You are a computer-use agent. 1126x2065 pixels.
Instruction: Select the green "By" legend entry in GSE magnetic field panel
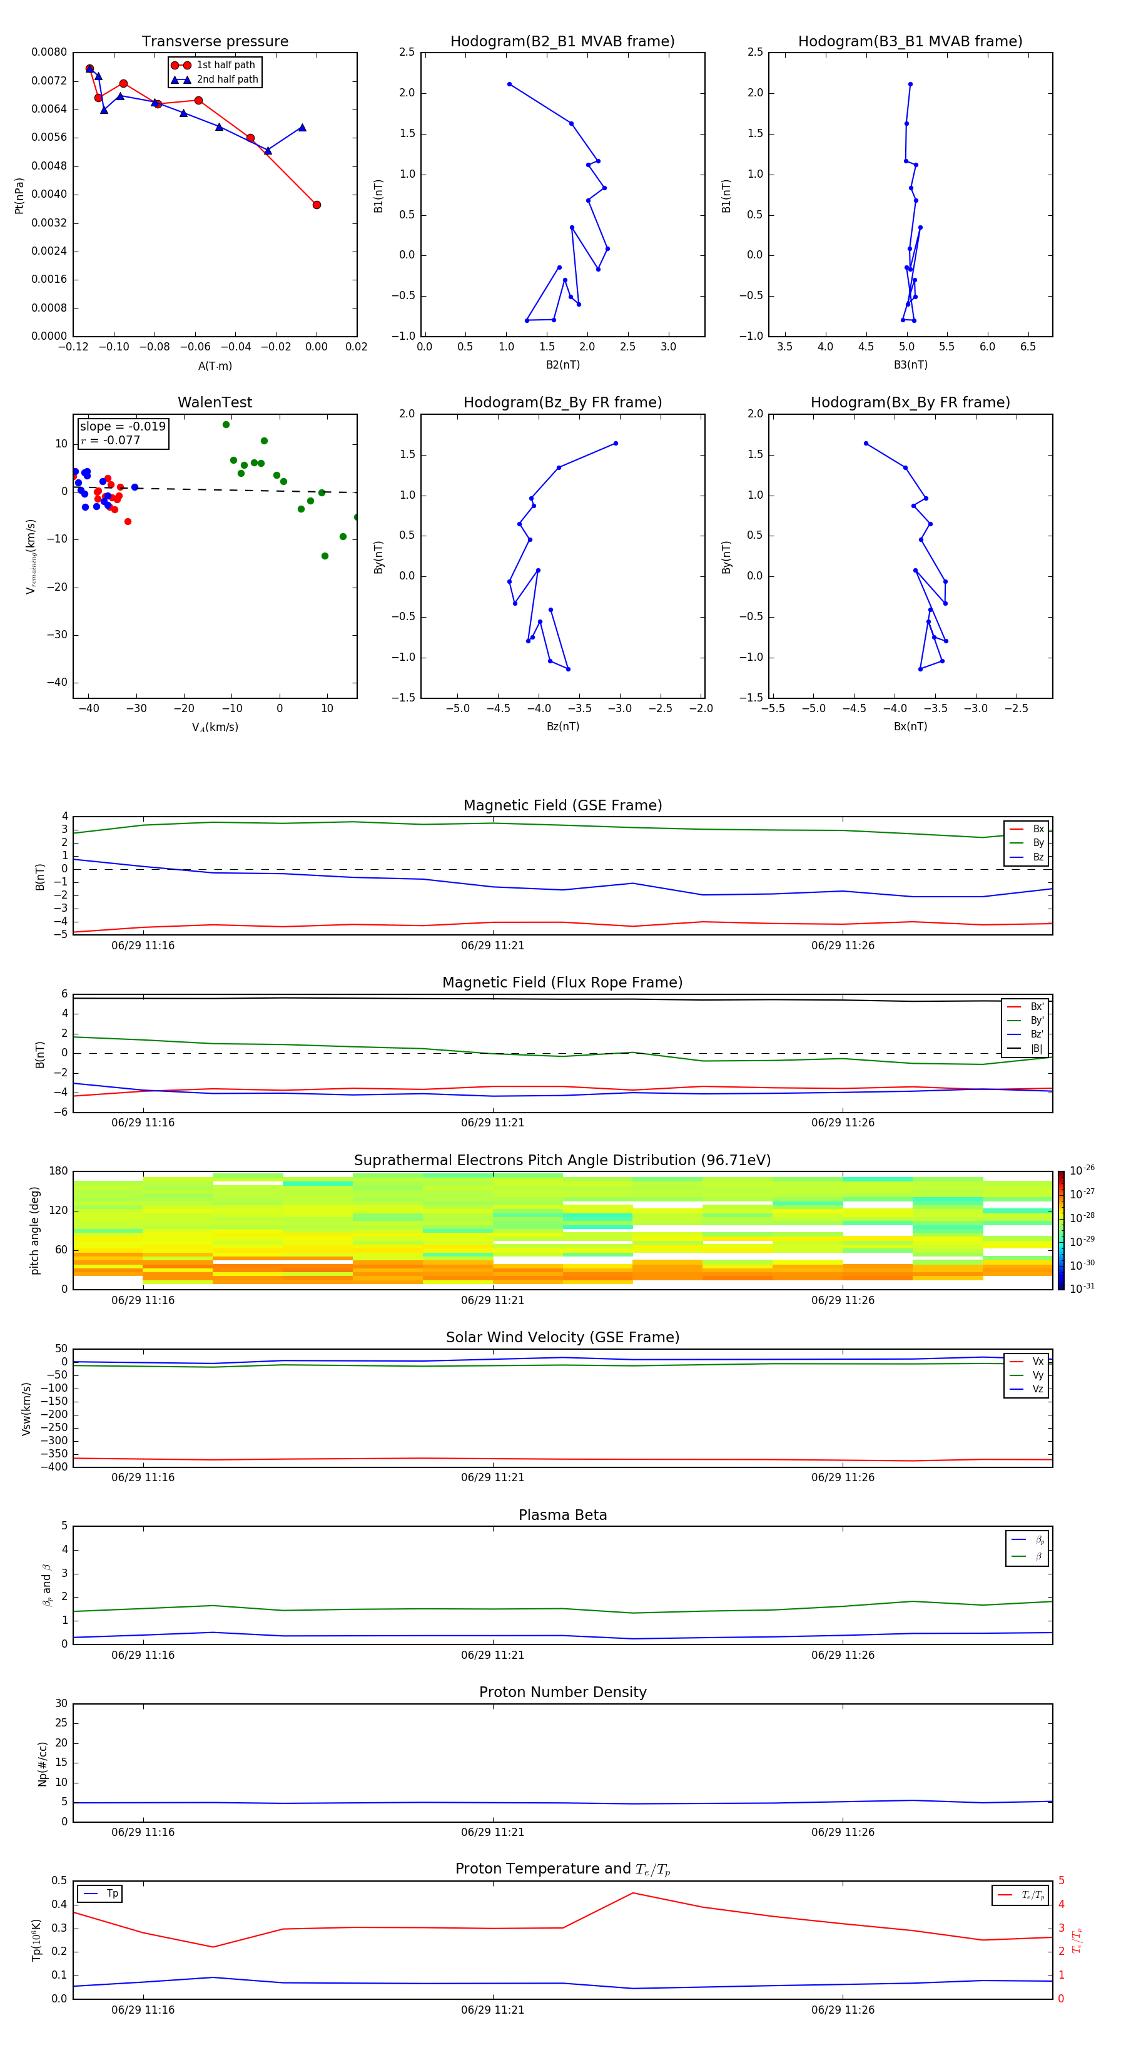pyautogui.click(x=1027, y=842)
